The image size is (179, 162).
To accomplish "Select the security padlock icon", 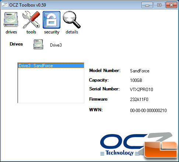I will pos(52,20).
